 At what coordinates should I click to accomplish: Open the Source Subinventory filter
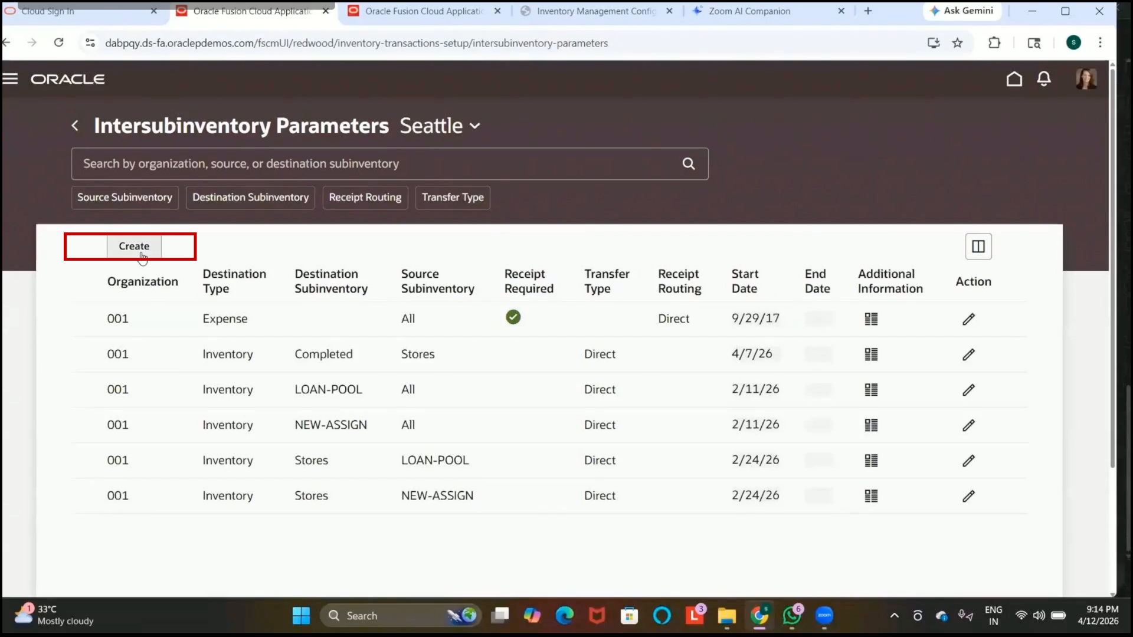click(125, 198)
